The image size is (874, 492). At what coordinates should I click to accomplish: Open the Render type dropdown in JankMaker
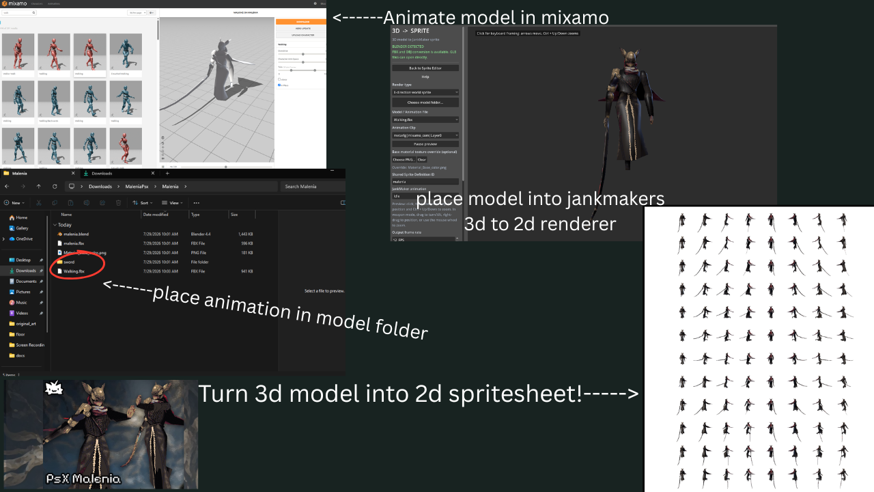tap(425, 92)
